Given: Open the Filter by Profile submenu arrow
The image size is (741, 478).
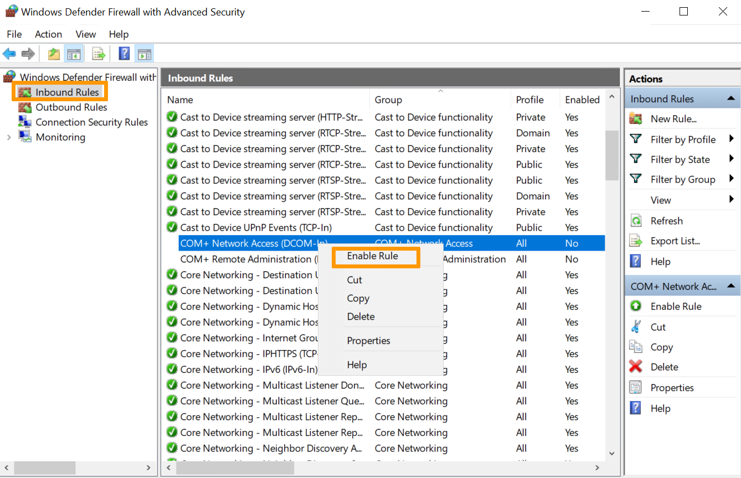Looking at the screenshot, I should tap(732, 139).
